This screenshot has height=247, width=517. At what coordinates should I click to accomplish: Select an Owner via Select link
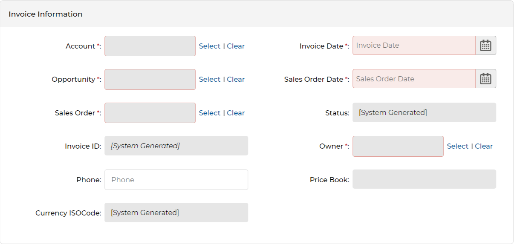click(x=458, y=146)
